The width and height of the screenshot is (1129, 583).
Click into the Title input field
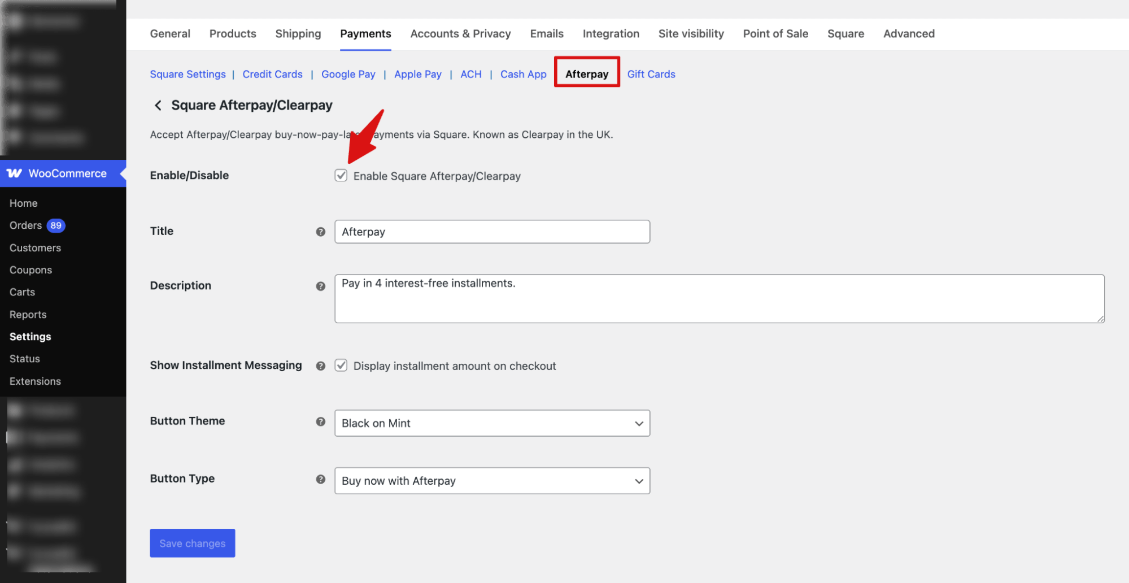coord(492,232)
